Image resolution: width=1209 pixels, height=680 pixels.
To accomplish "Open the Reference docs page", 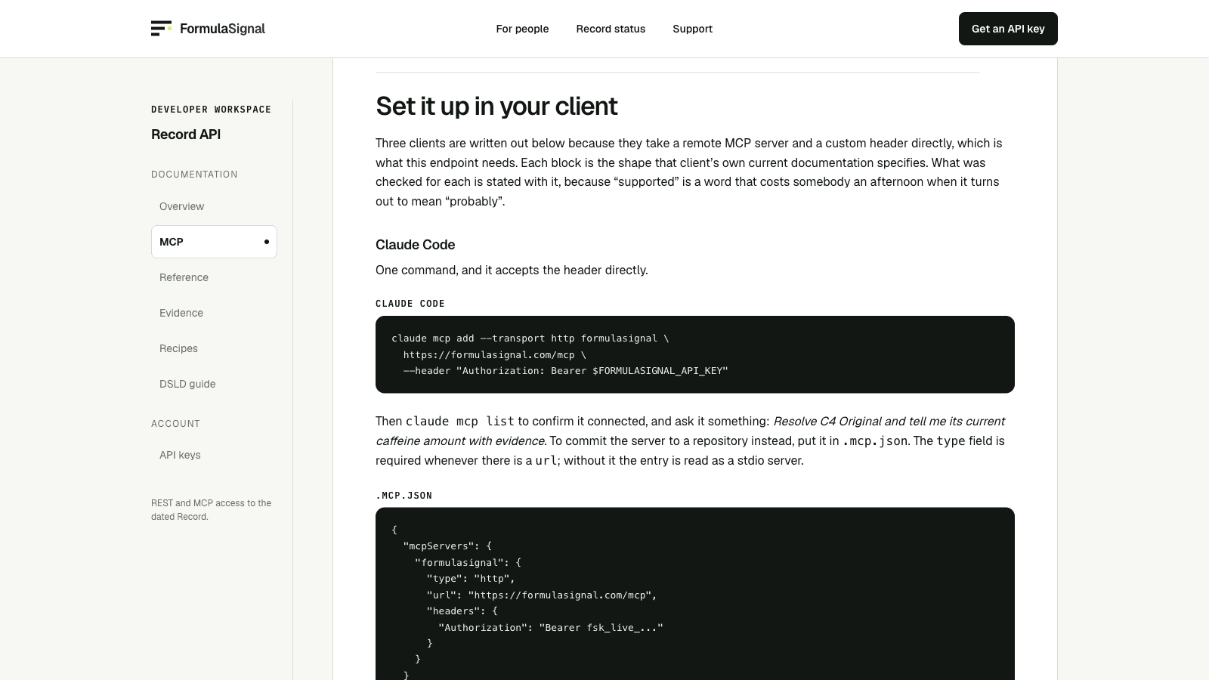I will 214,277.
